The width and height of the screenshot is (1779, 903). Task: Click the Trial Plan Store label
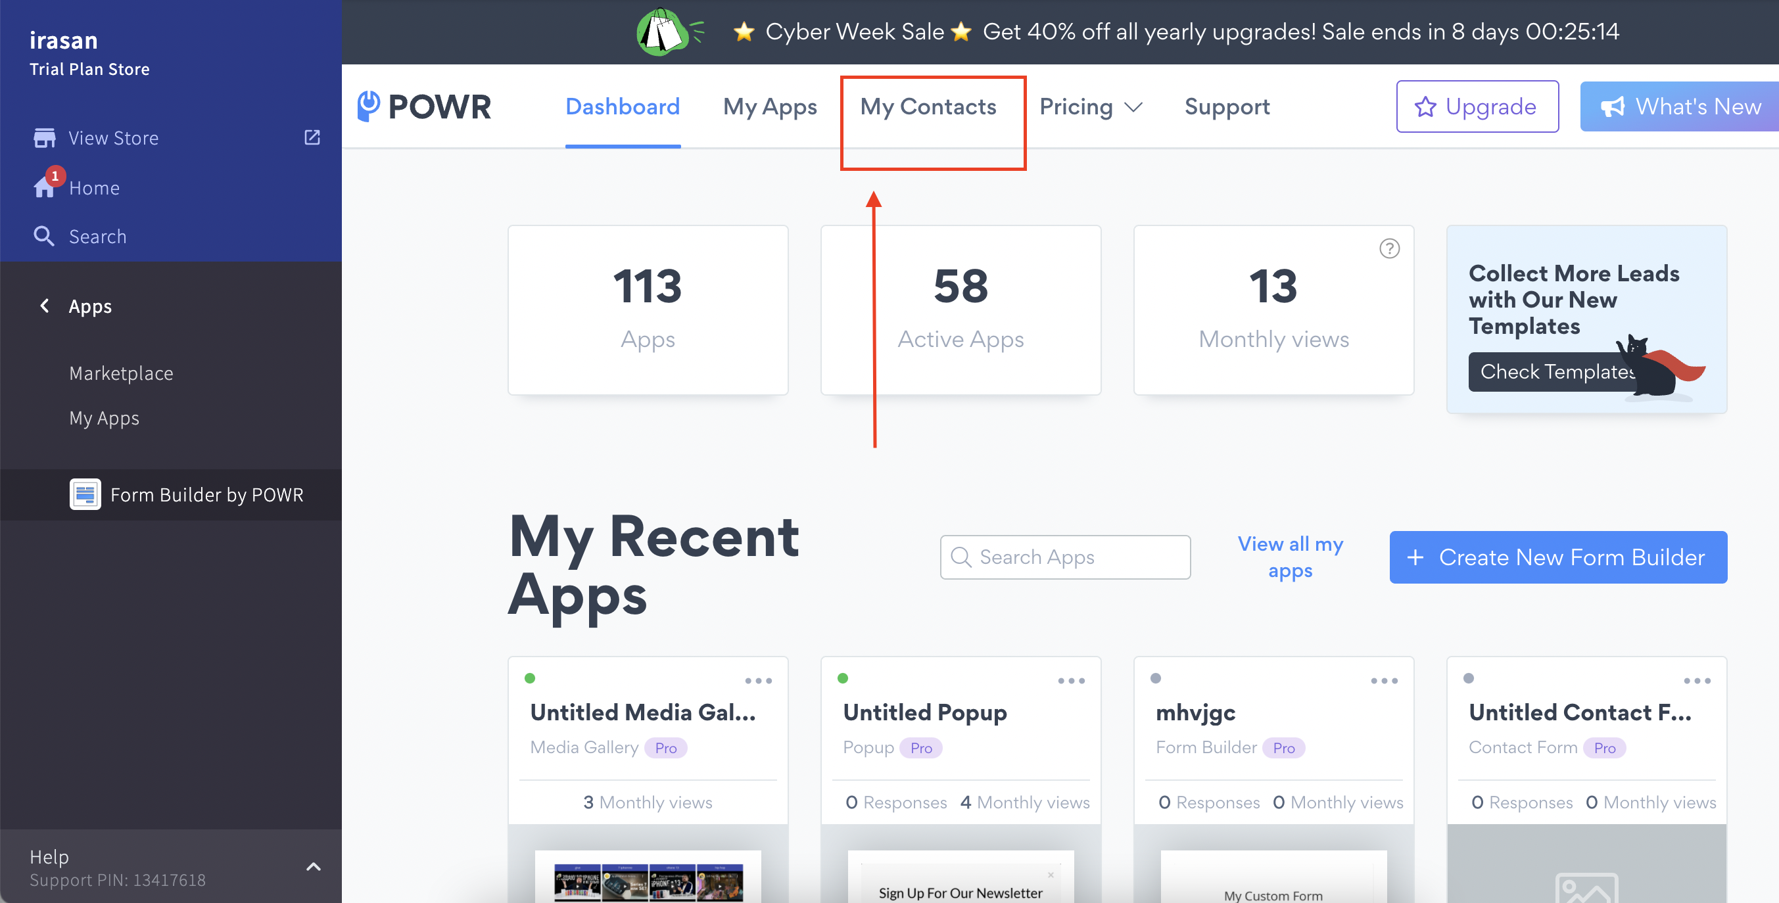(89, 69)
